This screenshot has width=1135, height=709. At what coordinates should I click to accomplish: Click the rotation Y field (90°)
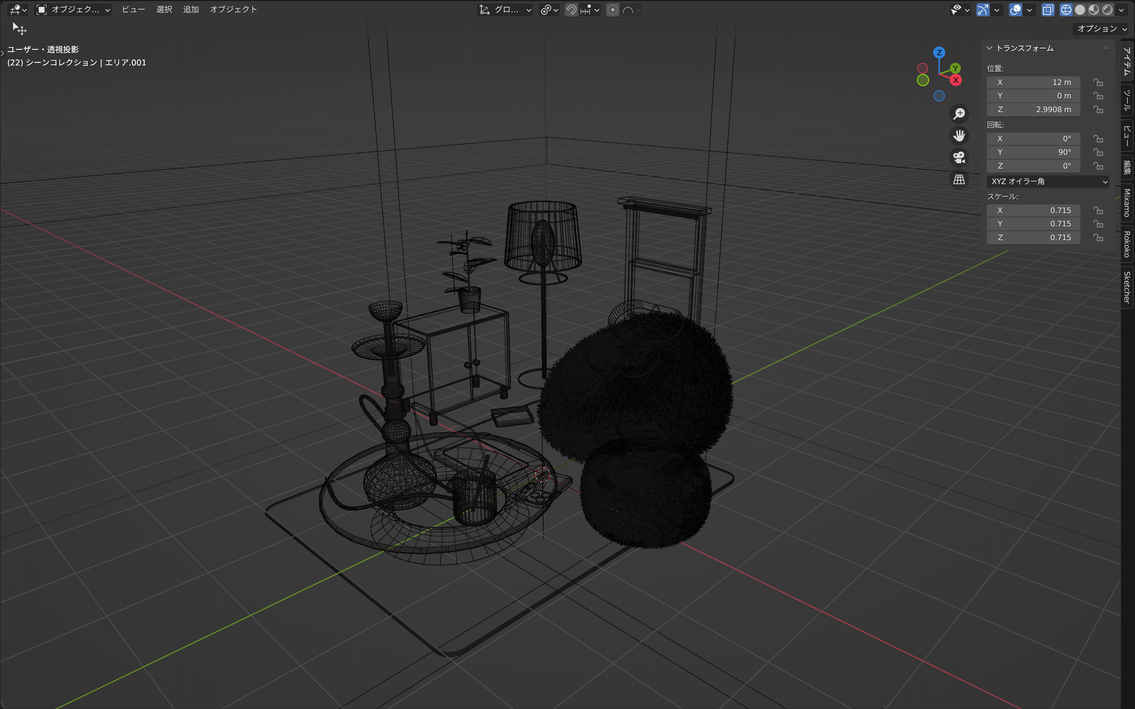point(1033,152)
